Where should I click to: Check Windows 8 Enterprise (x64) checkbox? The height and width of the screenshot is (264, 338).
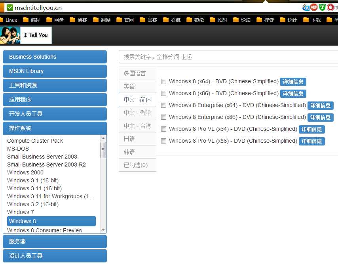163,105
